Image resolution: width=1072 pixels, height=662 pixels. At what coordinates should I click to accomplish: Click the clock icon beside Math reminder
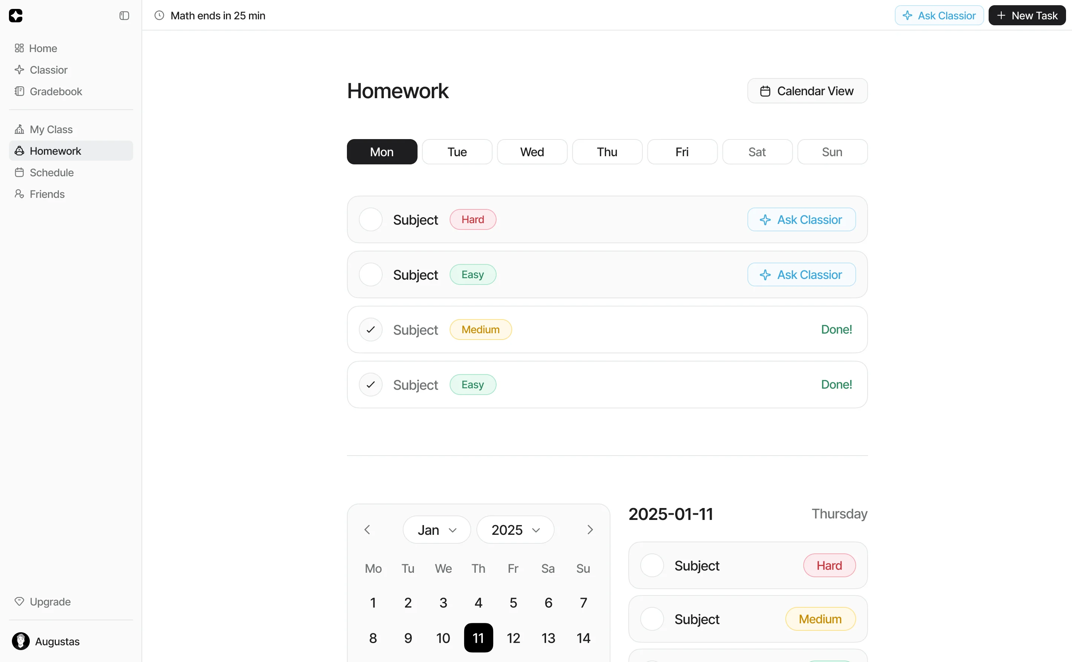click(159, 16)
